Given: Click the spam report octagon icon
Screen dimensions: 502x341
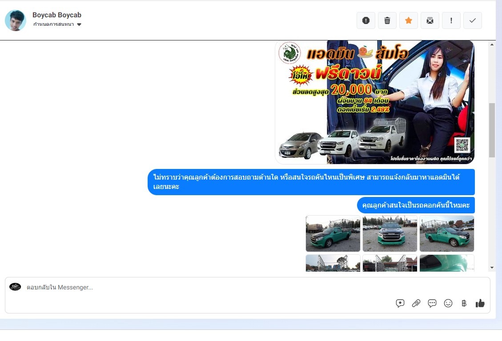Looking at the screenshot, I should point(366,20).
